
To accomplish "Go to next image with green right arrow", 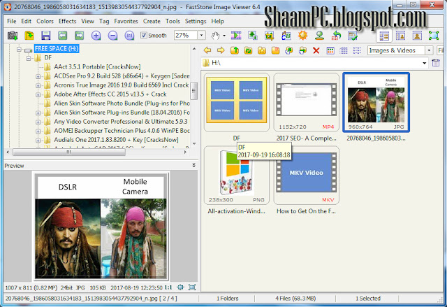I will (x=79, y=36).
